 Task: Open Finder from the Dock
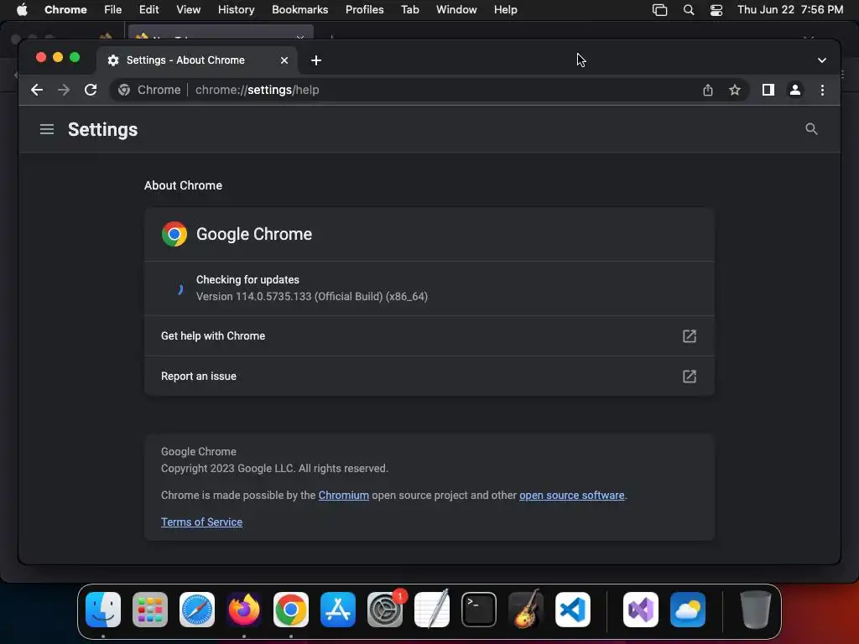[x=103, y=610]
